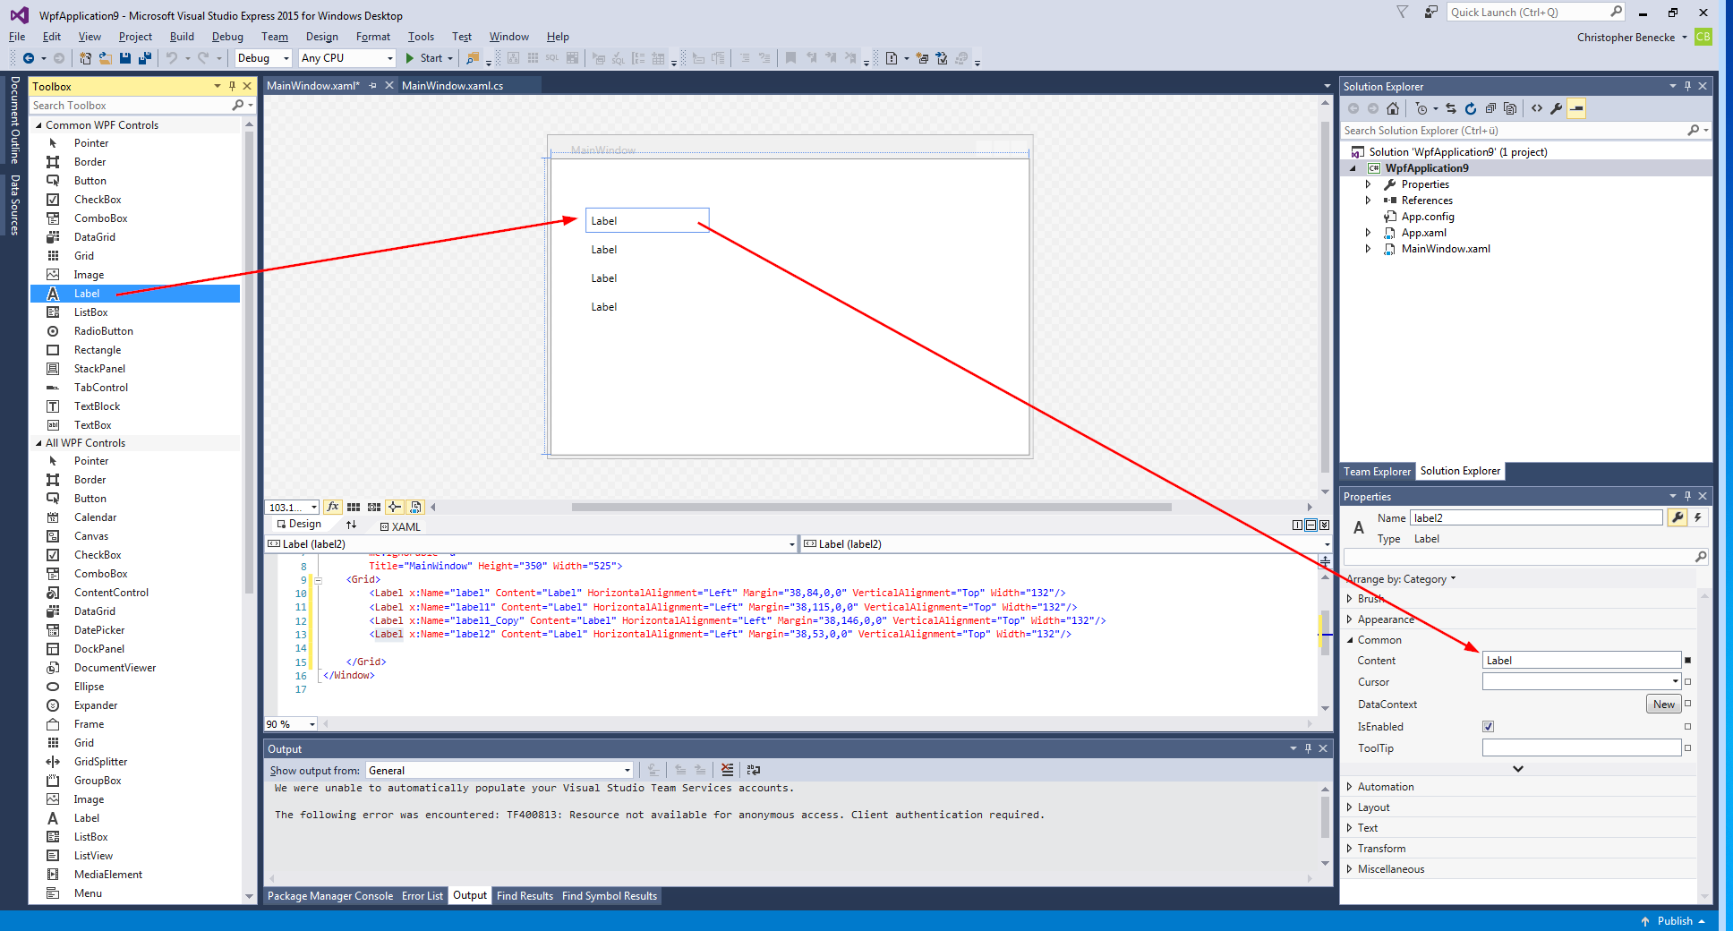Toggle project rendering effects with the fx icon
This screenshot has width=1733, height=931.
coord(333,507)
